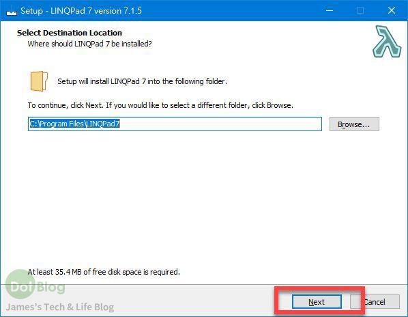Click 'Where should LINQPad 7 be installed?' text
Viewport: 408px width, 317px height.
(x=90, y=44)
